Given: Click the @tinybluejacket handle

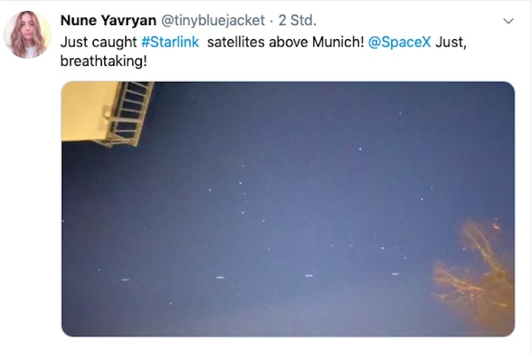Looking at the screenshot, I should (x=213, y=21).
